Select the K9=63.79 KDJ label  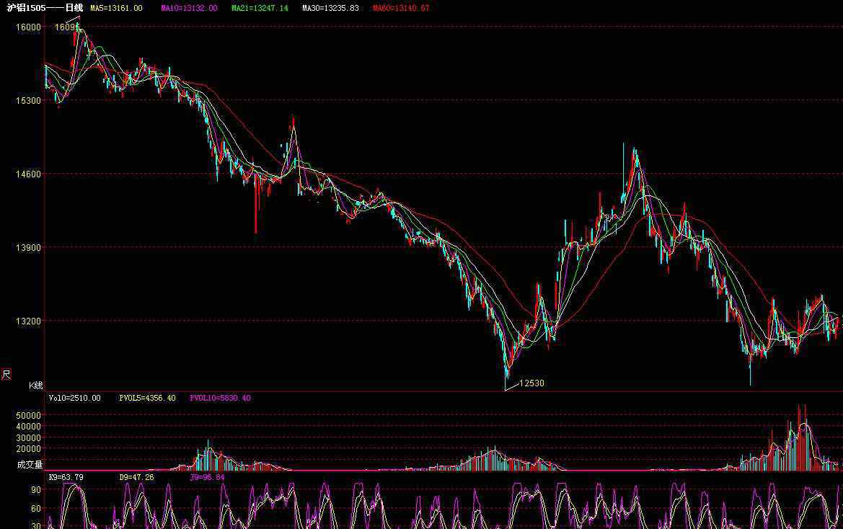[66, 477]
